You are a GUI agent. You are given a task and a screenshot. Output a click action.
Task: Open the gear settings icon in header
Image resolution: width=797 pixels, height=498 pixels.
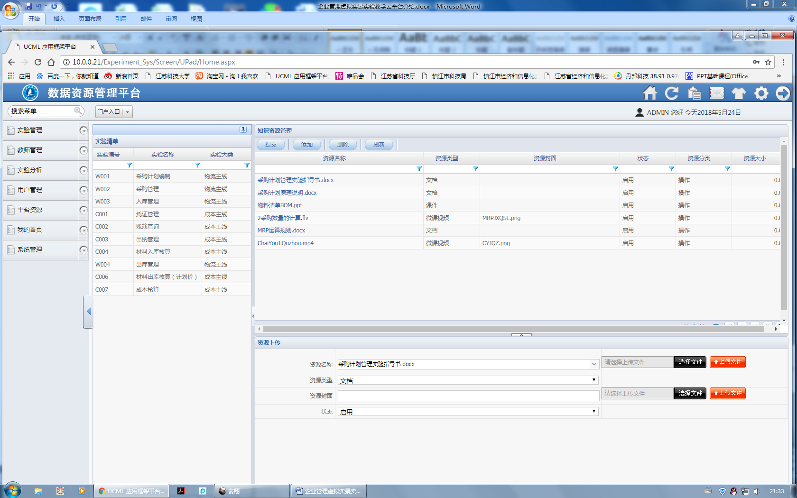point(761,93)
